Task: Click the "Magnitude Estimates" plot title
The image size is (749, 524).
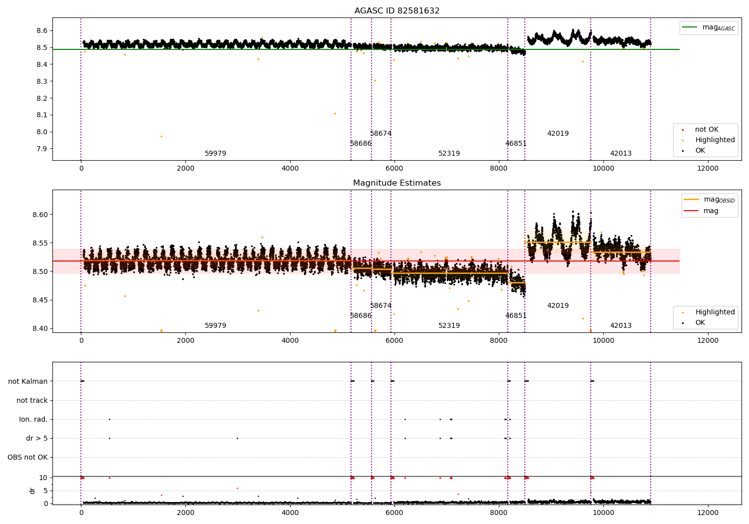Action: coord(397,183)
